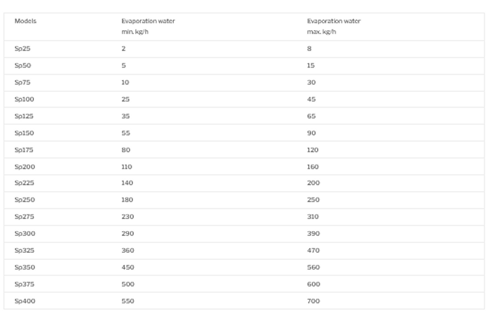
Task: Click minimum value 450 in Sp350 row
Action: (x=127, y=267)
